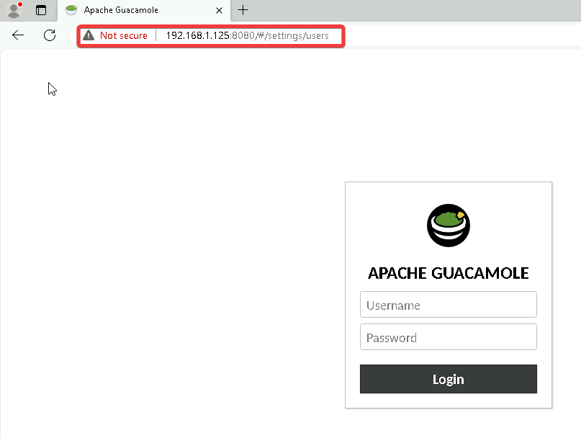Click inside the Password field
This screenshot has height=438, width=581.
pos(448,336)
